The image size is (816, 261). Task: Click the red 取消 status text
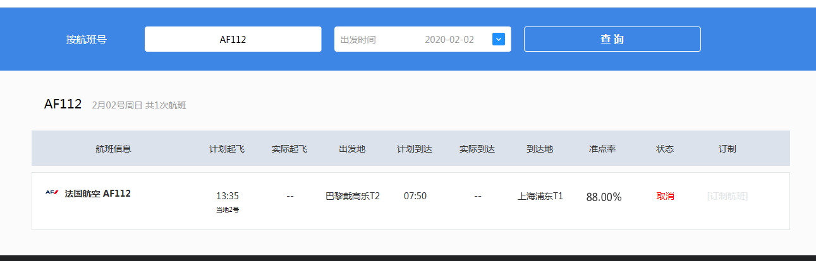(666, 196)
